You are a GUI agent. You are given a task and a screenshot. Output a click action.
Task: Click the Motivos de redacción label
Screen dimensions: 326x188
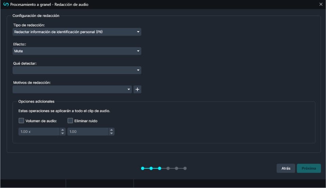[32, 83]
